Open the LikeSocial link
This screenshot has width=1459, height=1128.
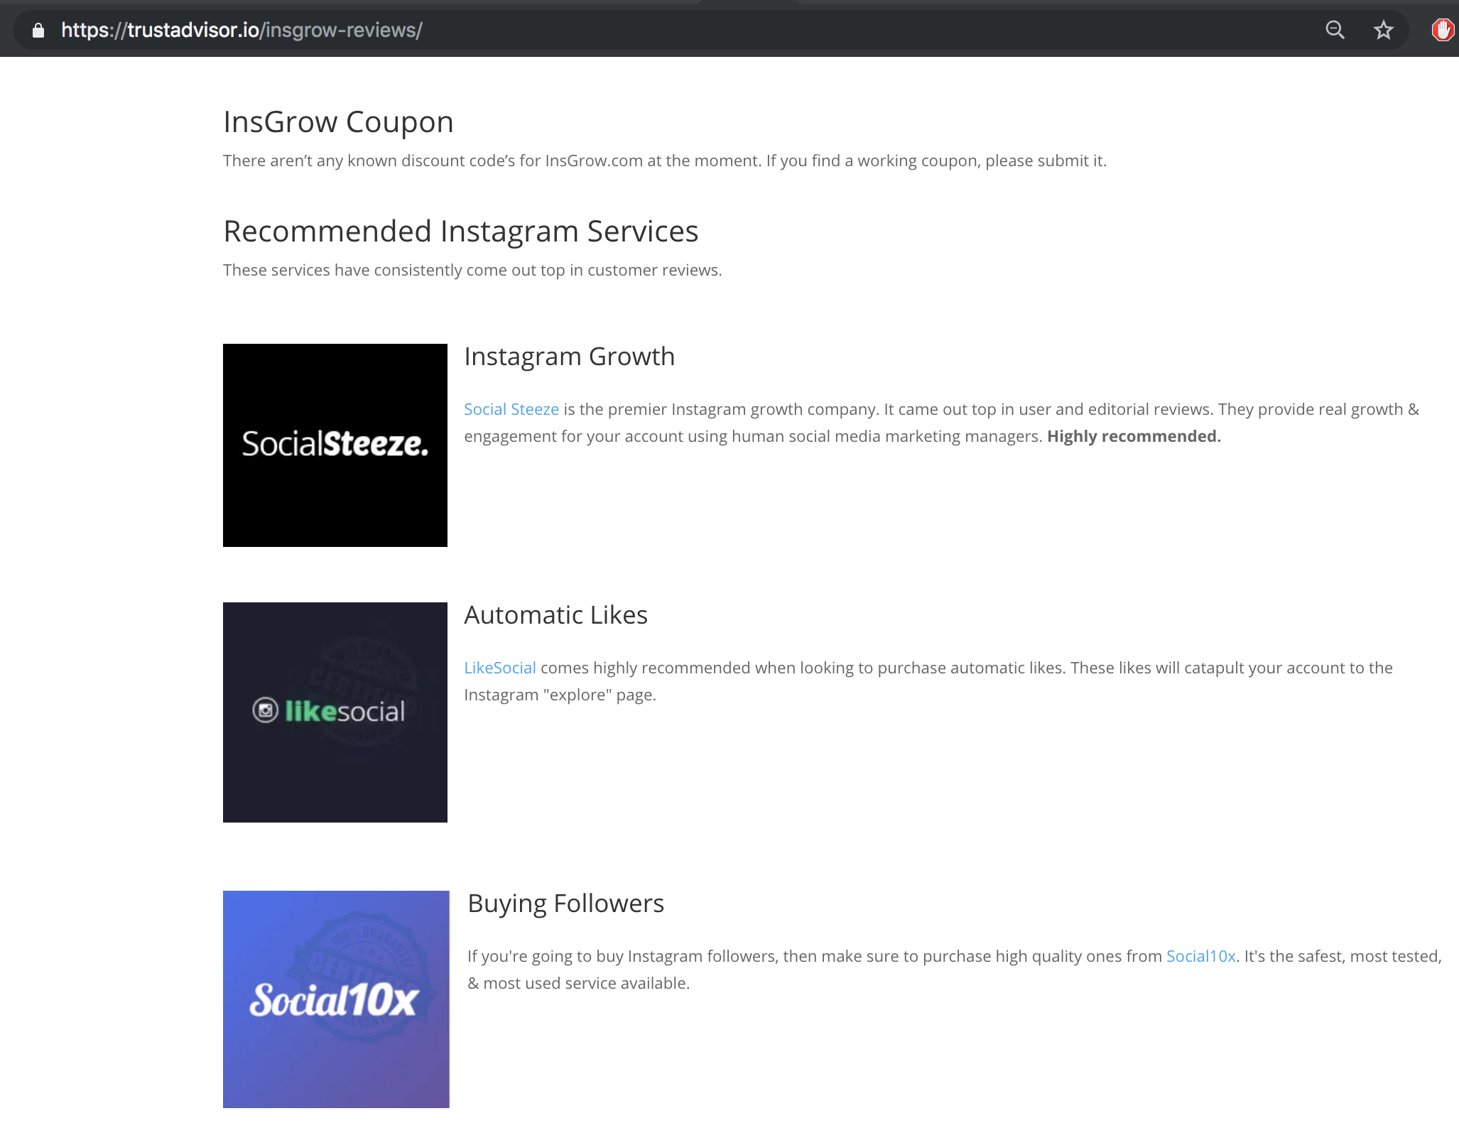click(x=500, y=668)
